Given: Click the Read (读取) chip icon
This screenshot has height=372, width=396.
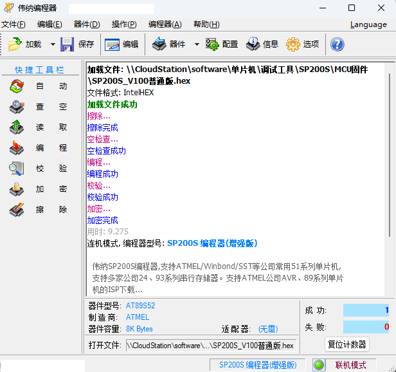Looking at the screenshot, I should [x=17, y=127].
